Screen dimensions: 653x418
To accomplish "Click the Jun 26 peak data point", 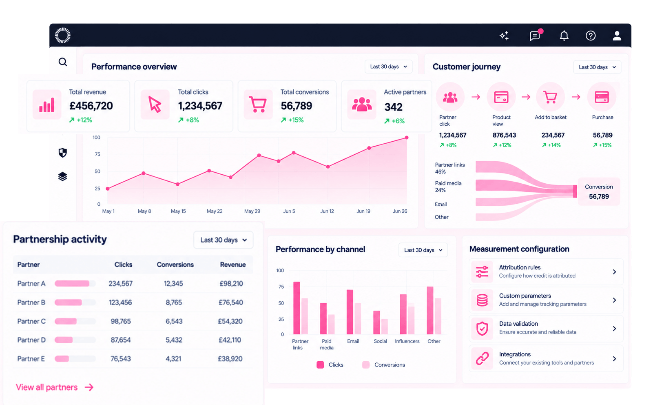I will click(x=407, y=138).
